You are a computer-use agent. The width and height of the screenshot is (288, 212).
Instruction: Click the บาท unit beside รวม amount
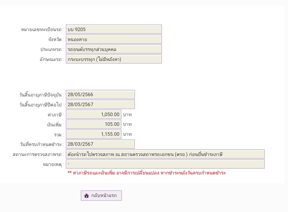[127, 134]
